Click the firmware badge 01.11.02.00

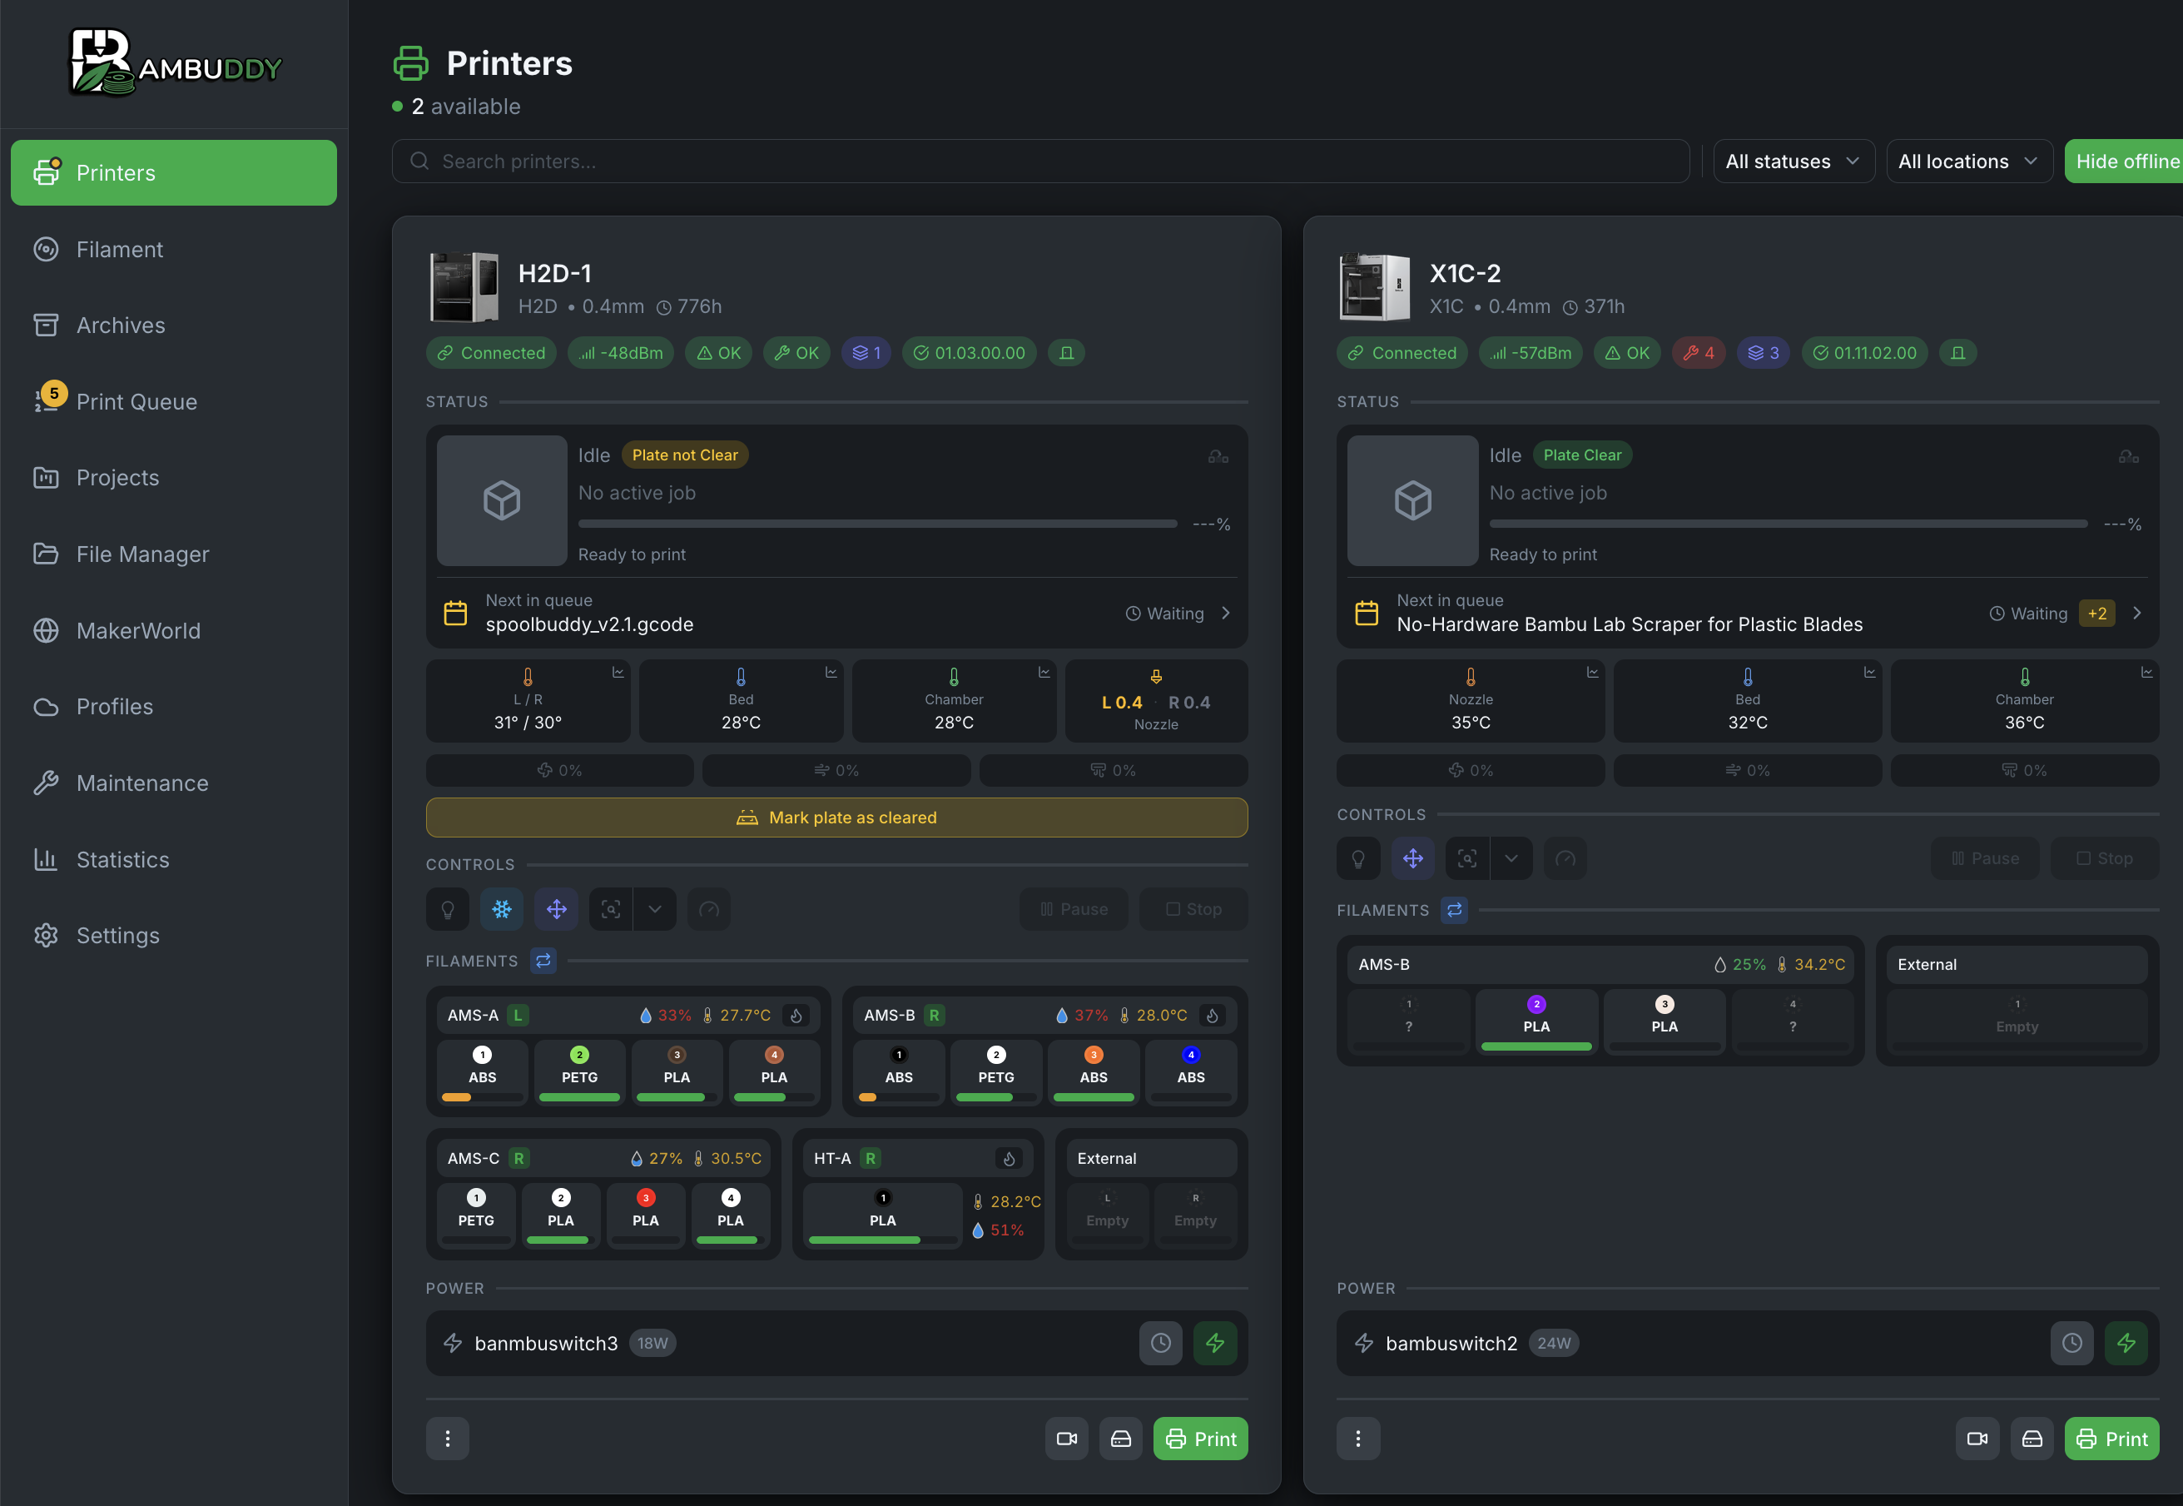click(1864, 353)
